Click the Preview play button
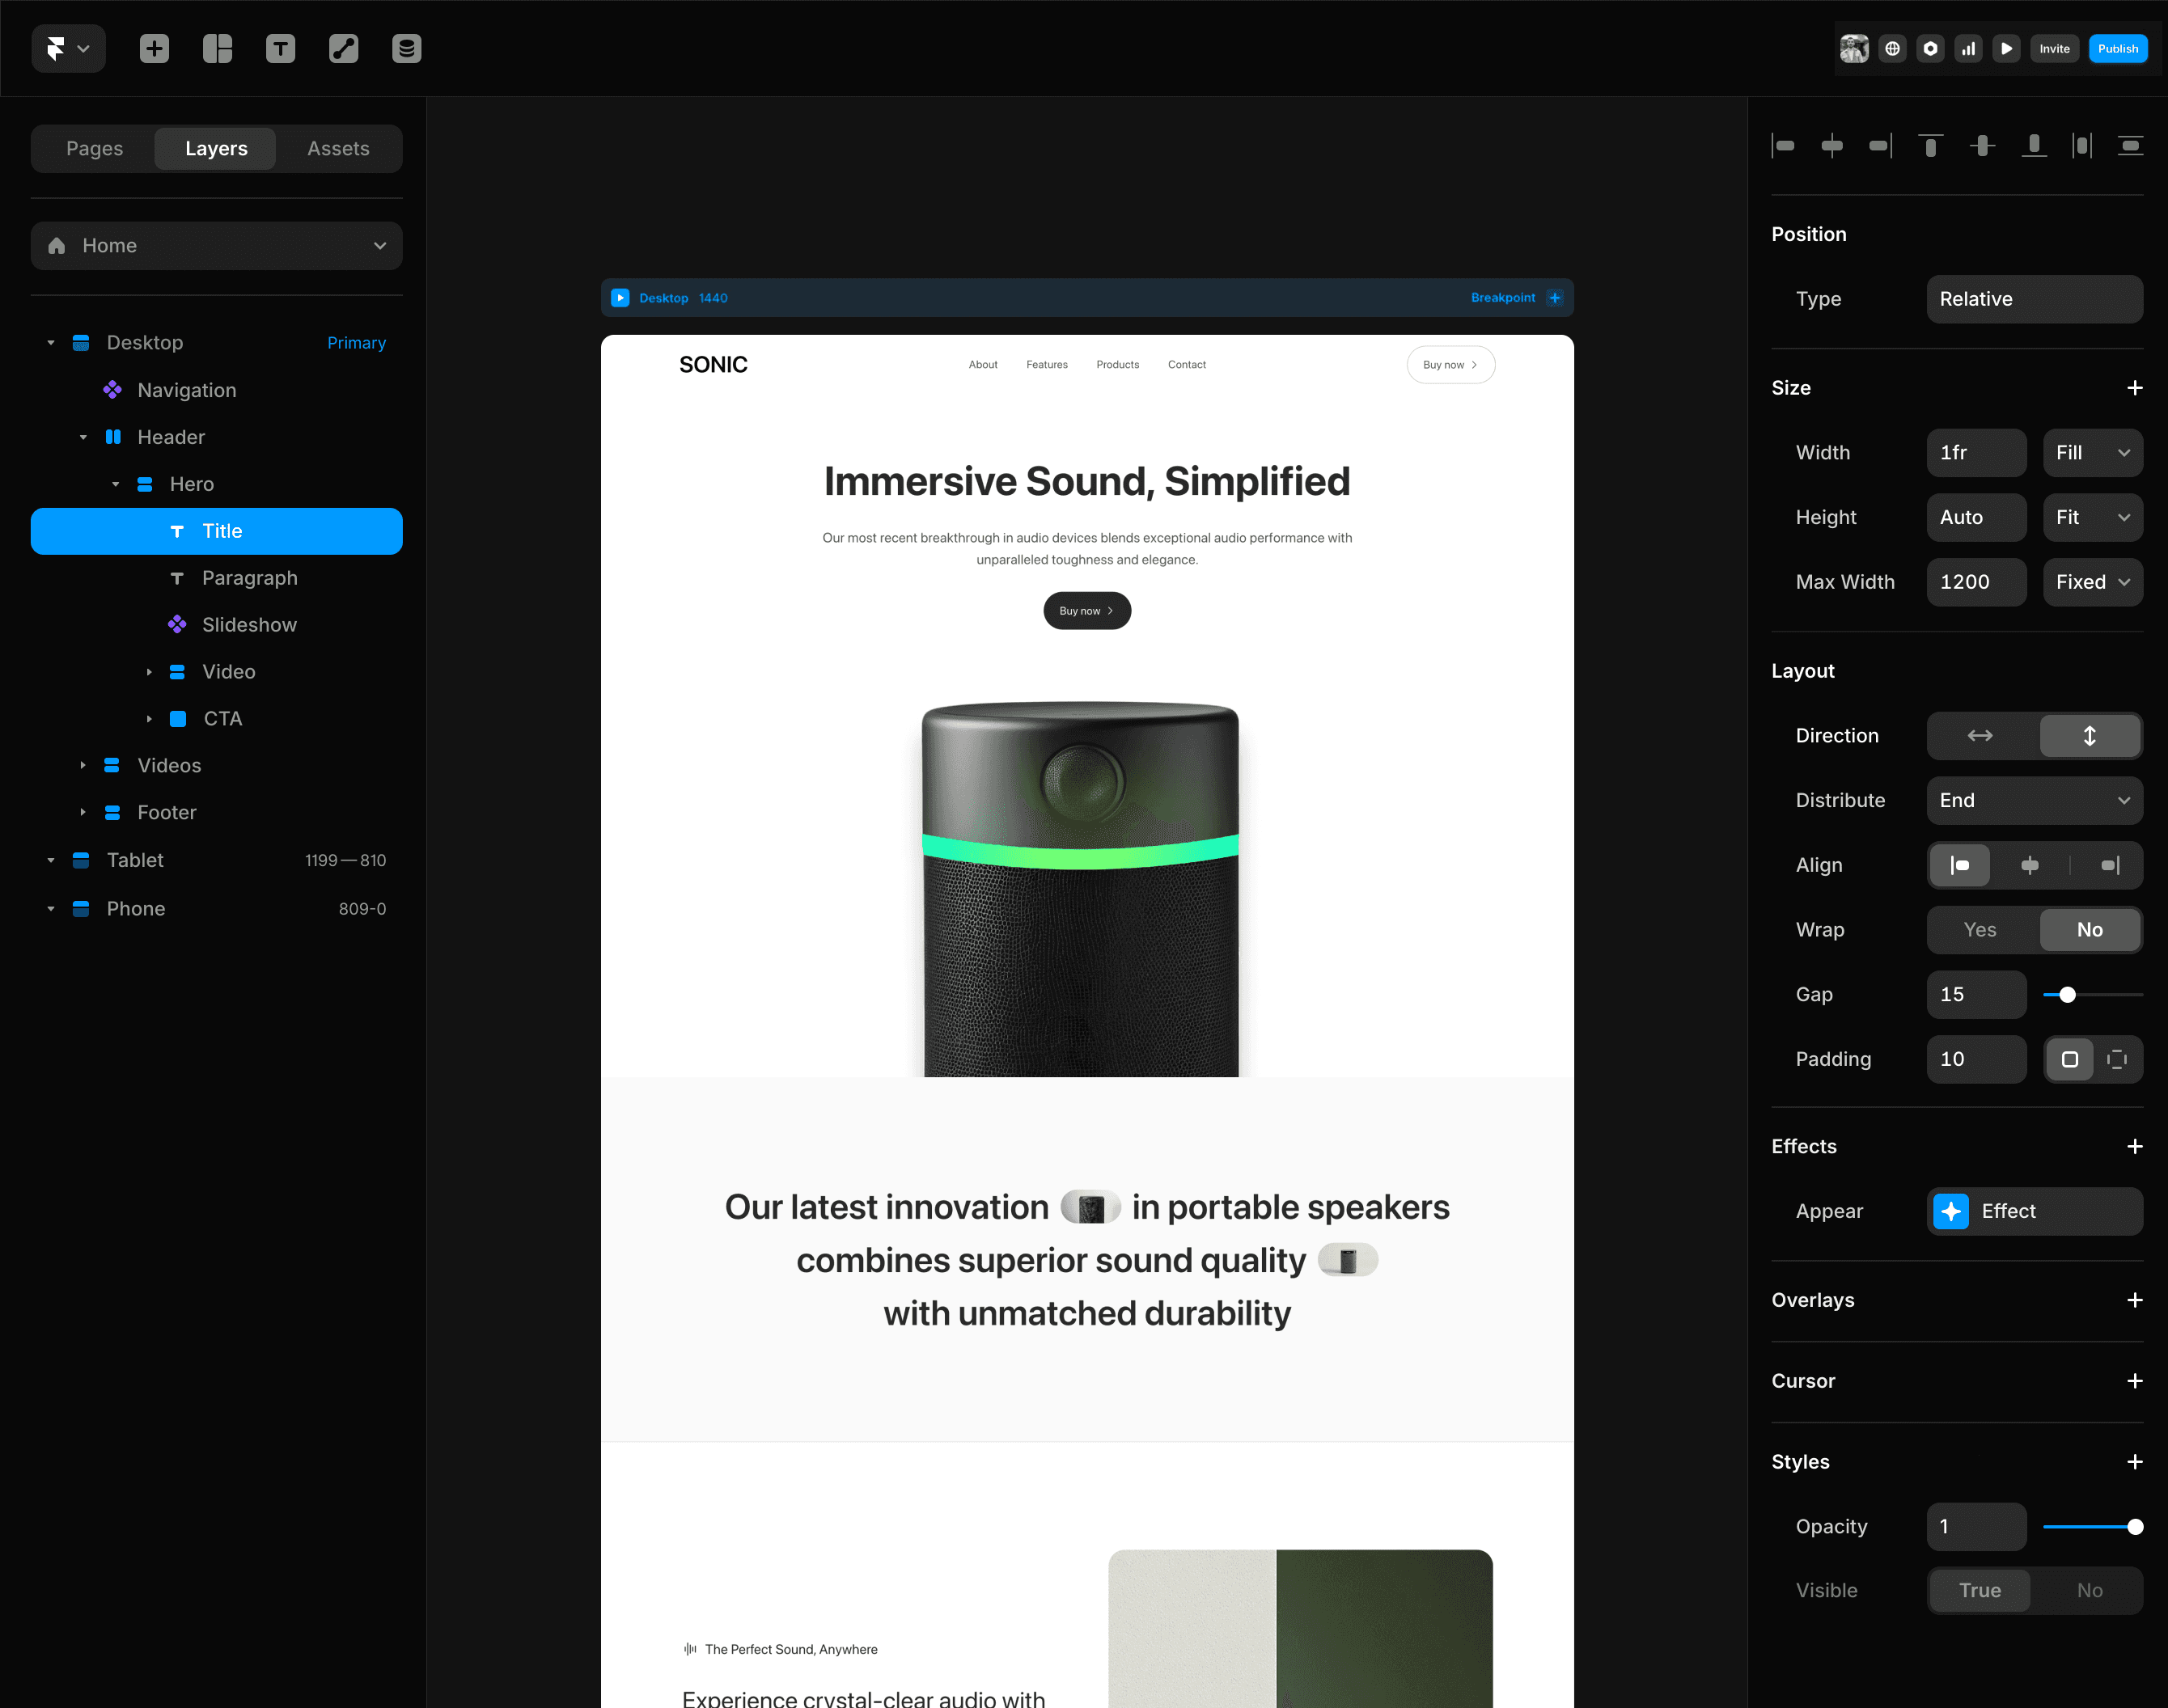Screen dimensions: 2168x1708 tap(2006, 48)
